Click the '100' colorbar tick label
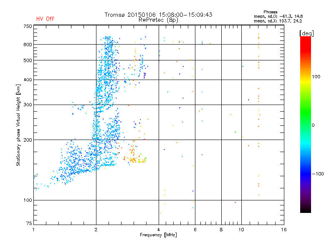The height and width of the screenshot is (250, 334). tap(316, 77)
